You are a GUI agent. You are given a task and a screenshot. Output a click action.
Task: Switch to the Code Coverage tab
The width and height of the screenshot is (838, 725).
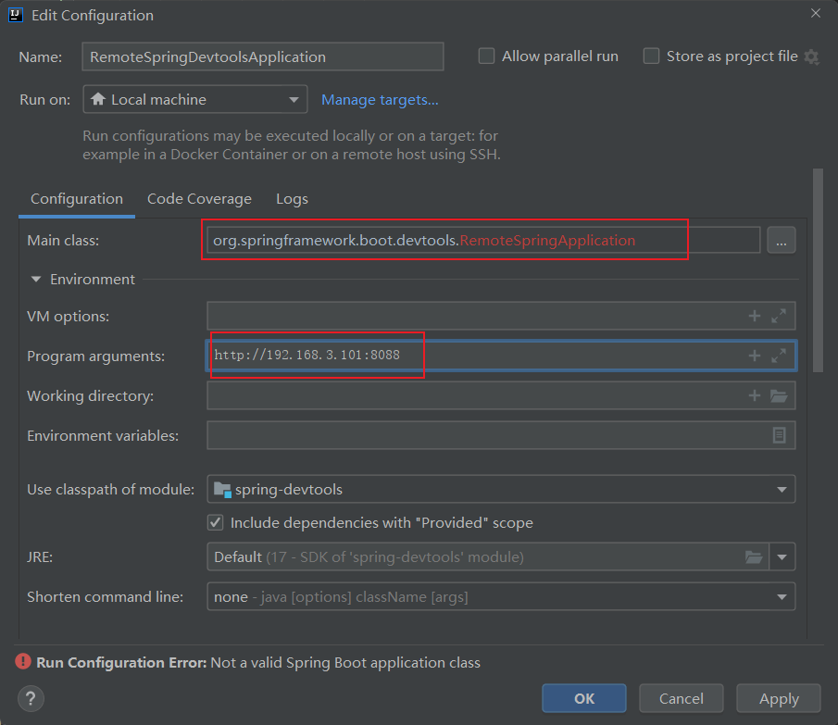[199, 199]
